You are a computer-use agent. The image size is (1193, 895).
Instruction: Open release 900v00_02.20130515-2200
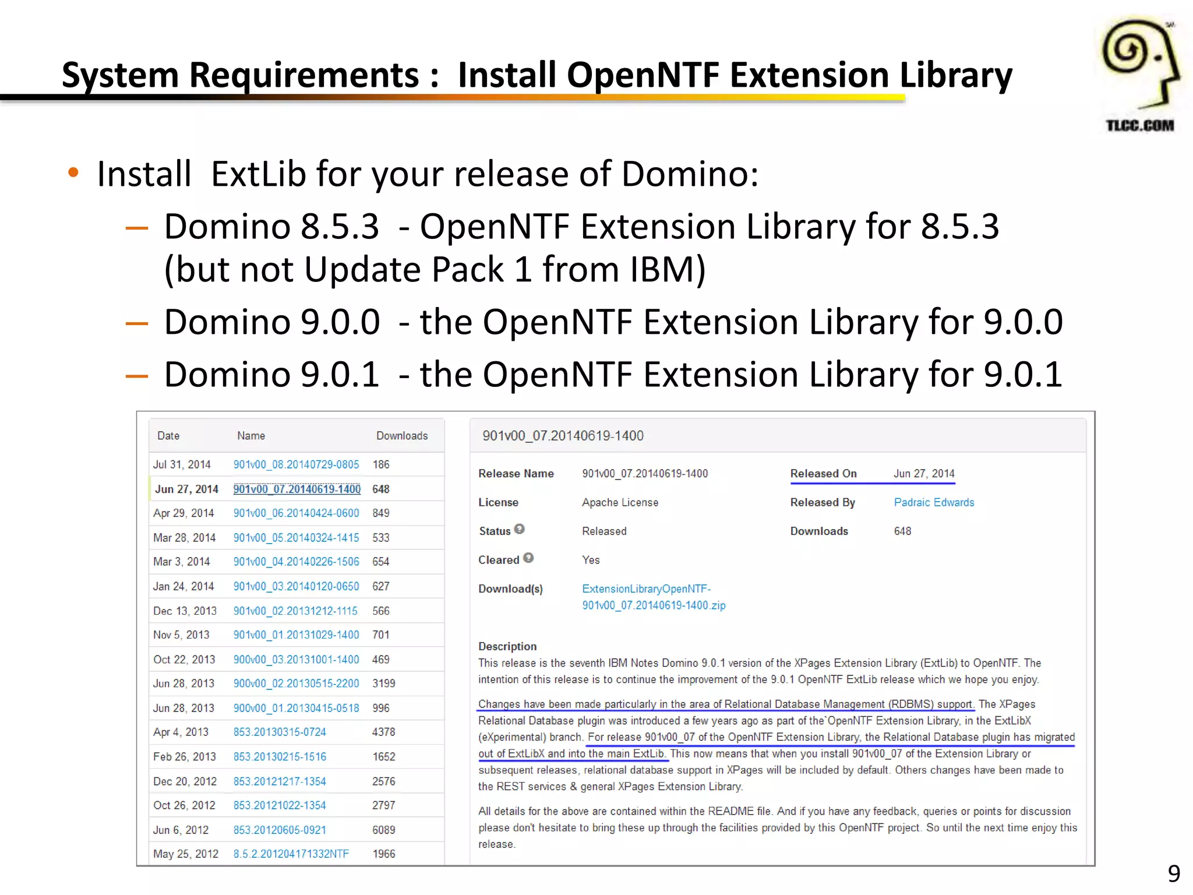pos(296,683)
